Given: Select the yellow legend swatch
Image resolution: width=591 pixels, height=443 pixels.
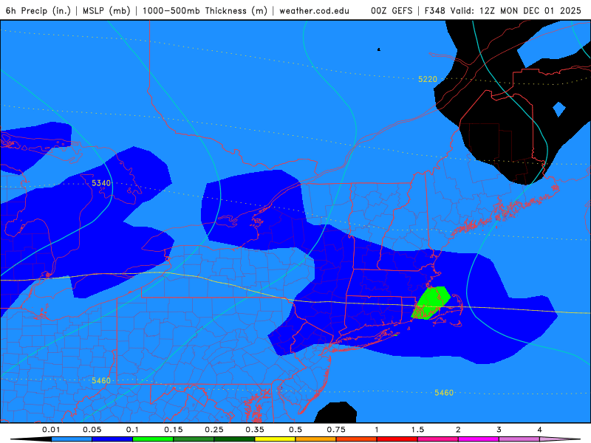Looking at the screenshot, I should tap(275, 439).
